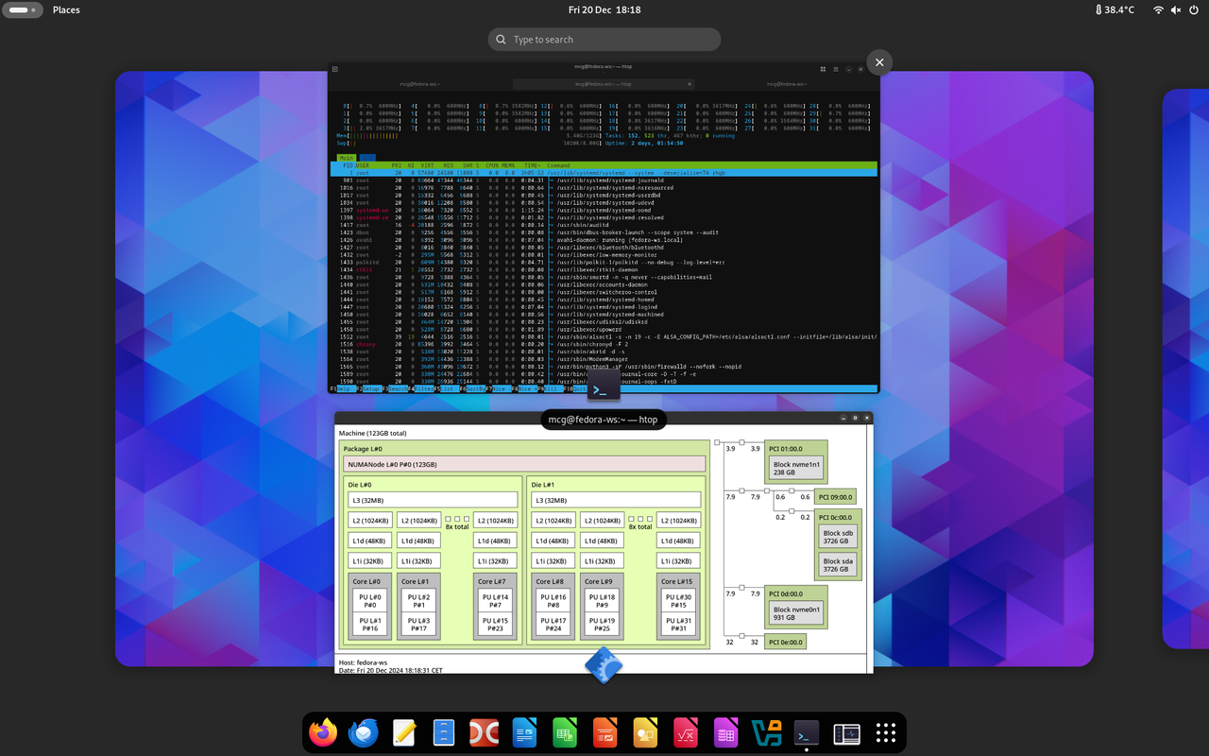Open LibreOffice Writer from the dock

tap(524, 732)
